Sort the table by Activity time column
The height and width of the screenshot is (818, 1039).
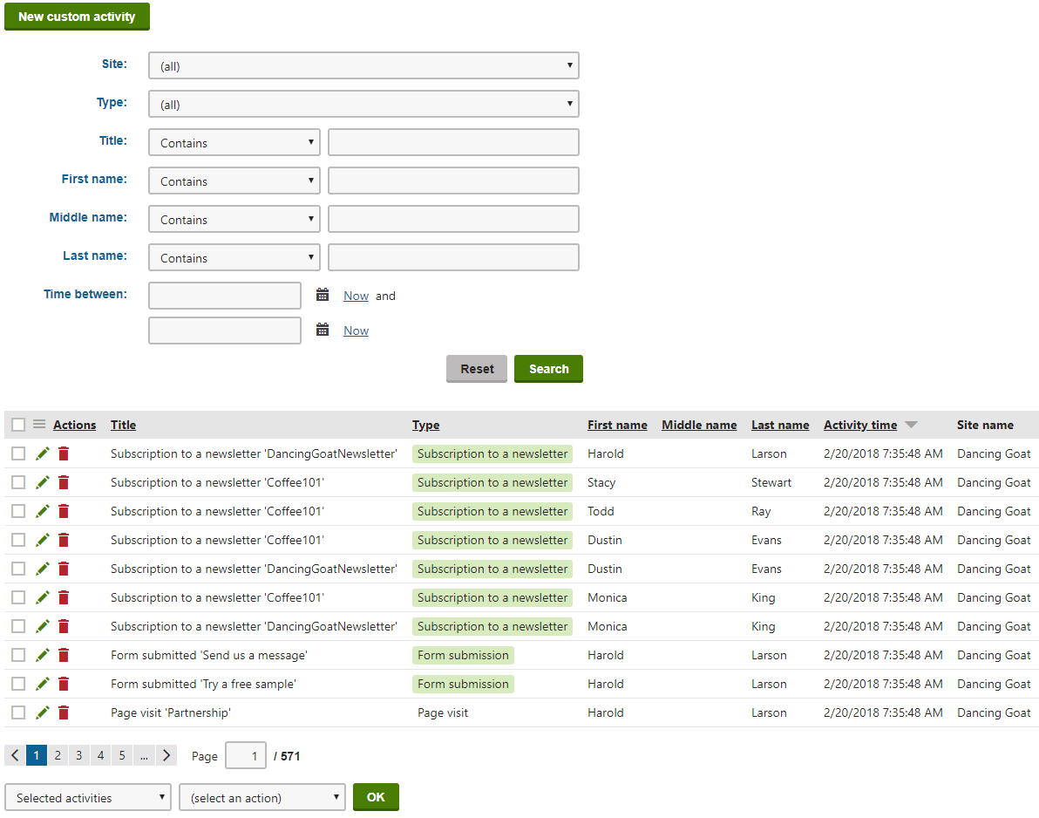[x=859, y=425]
